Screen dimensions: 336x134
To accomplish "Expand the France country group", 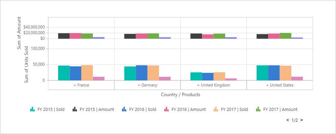I will tap(81, 85).
